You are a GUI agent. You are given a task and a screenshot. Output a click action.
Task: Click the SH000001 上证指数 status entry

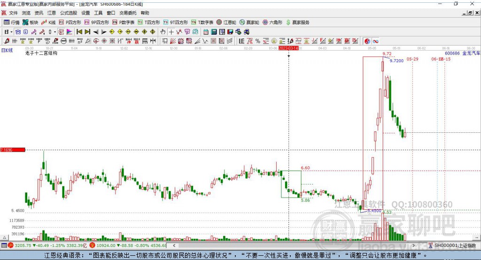coord(452,245)
